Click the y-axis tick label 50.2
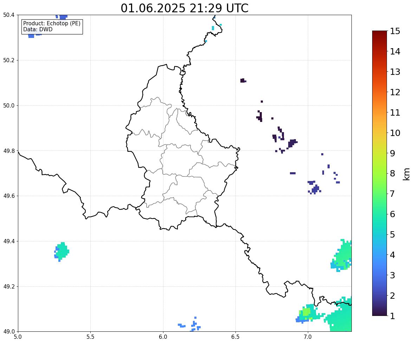This screenshot has height=343, width=414. 9,60
